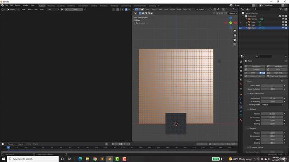Click the timeline play forward button
This screenshot has width=289, height=162.
point(122,144)
